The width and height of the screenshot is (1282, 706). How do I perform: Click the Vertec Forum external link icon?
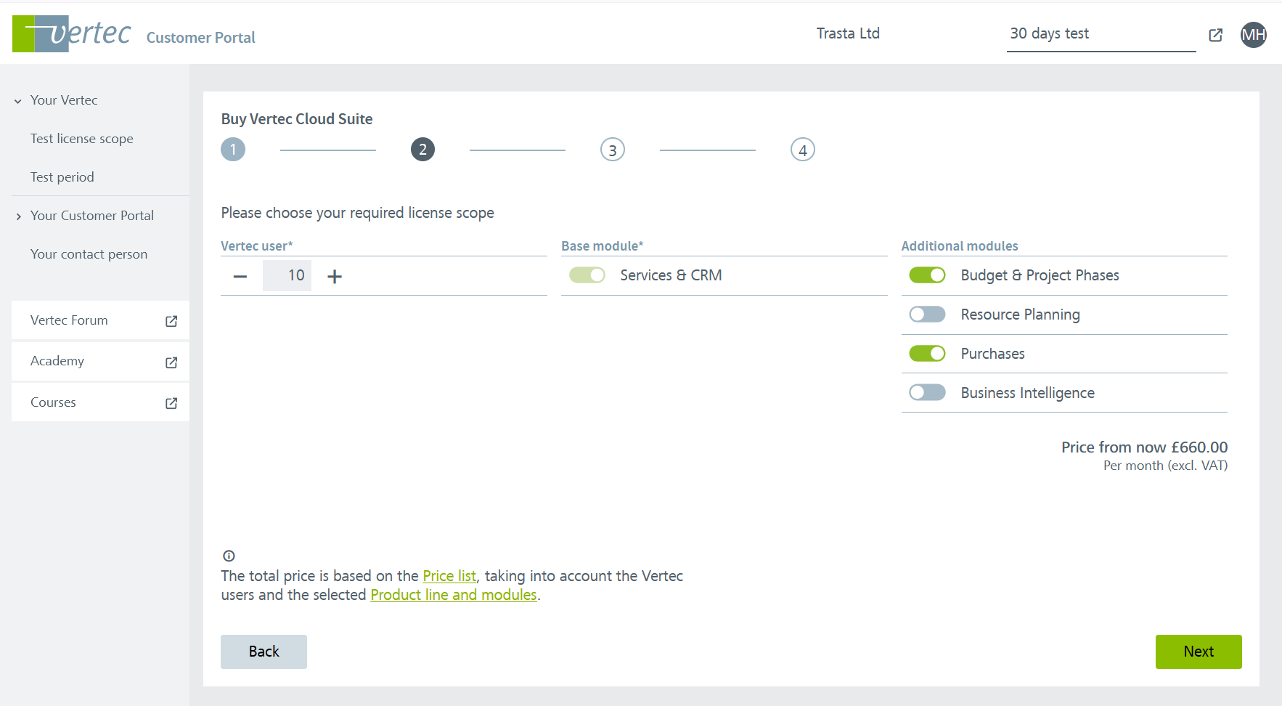coord(171,321)
